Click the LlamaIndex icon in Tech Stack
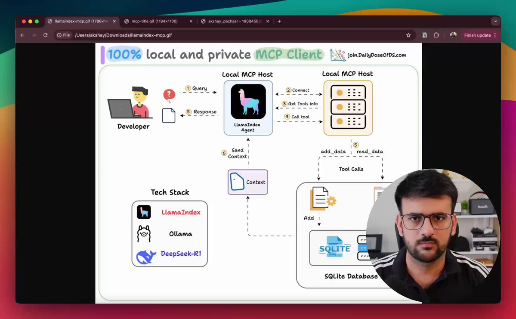The height and width of the screenshot is (319, 516). tap(144, 212)
